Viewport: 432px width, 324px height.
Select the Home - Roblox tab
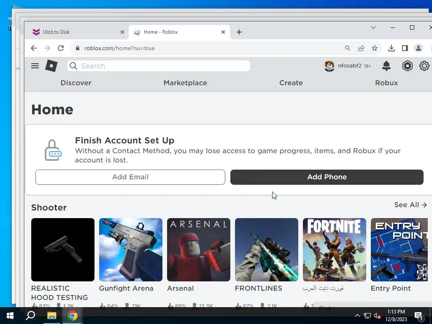tap(179, 32)
